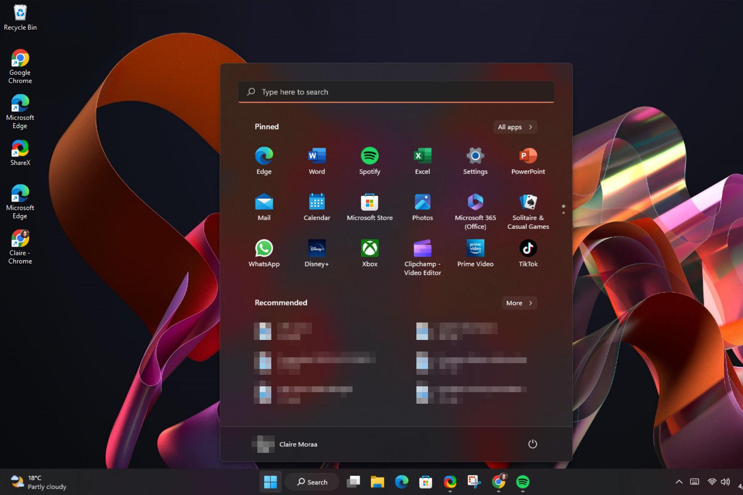Open the Mail app
This screenshot has width=743, height=495.
[x=264, y=207]
